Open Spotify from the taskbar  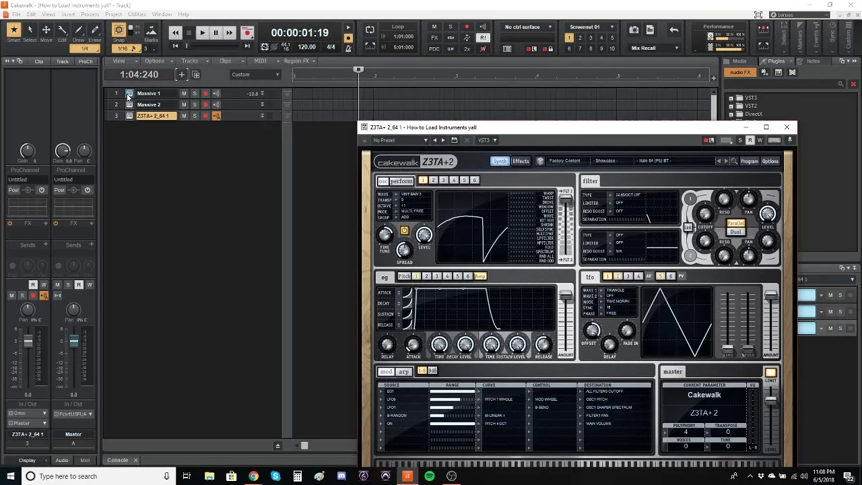click(x=429, y=476)
